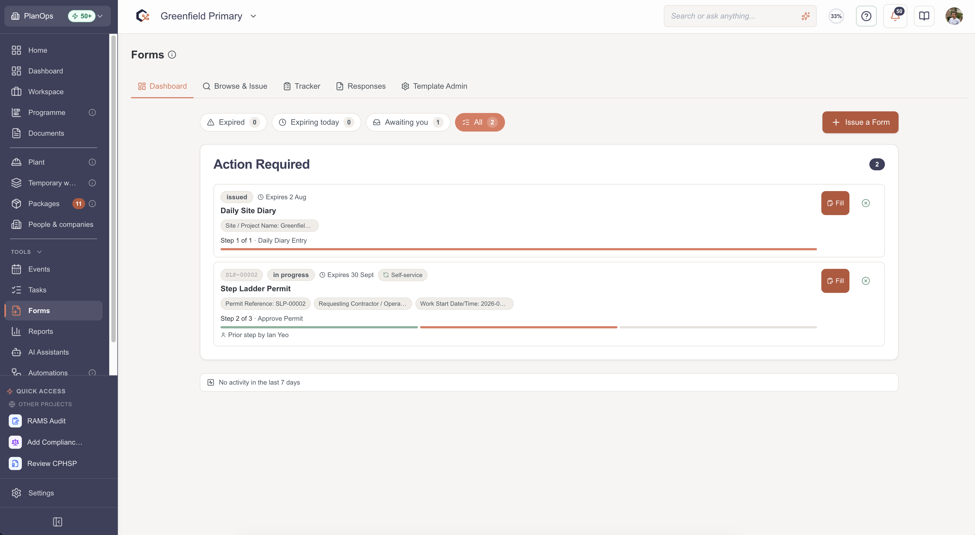Click the Action Required count badge
975x535 pixels.
point(876,164)
